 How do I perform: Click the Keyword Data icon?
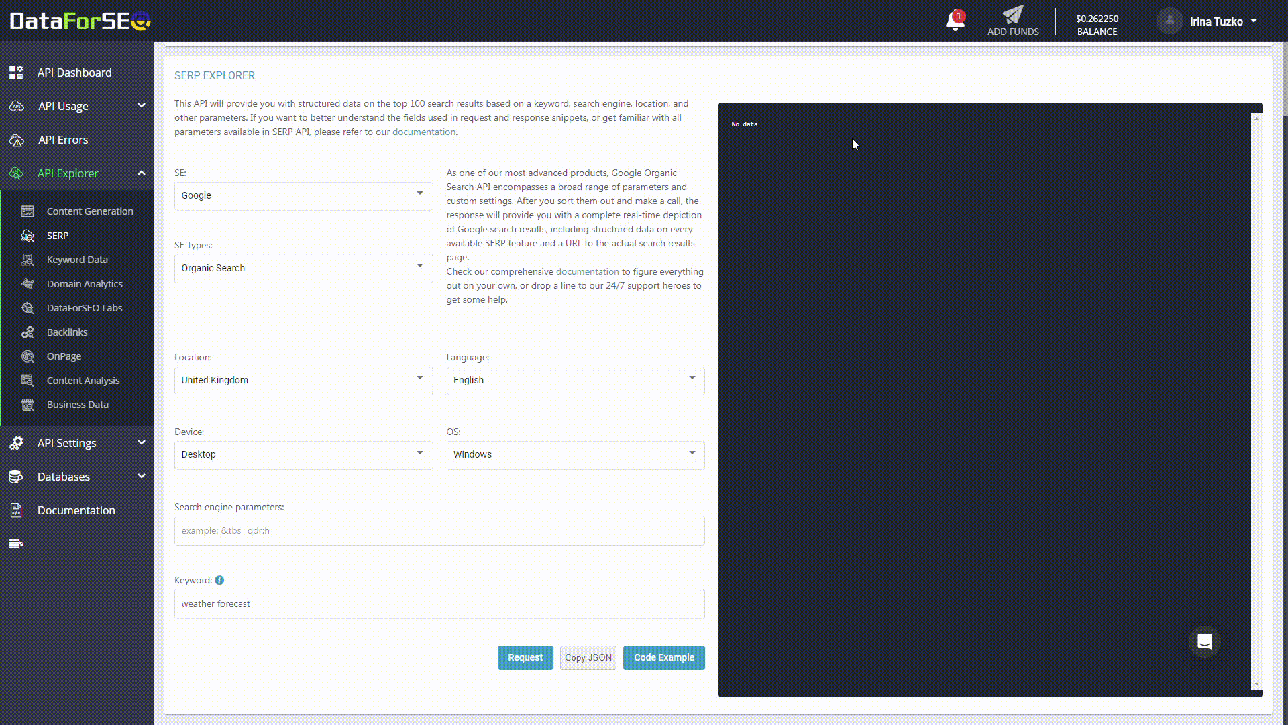click(x=28, y=260)
